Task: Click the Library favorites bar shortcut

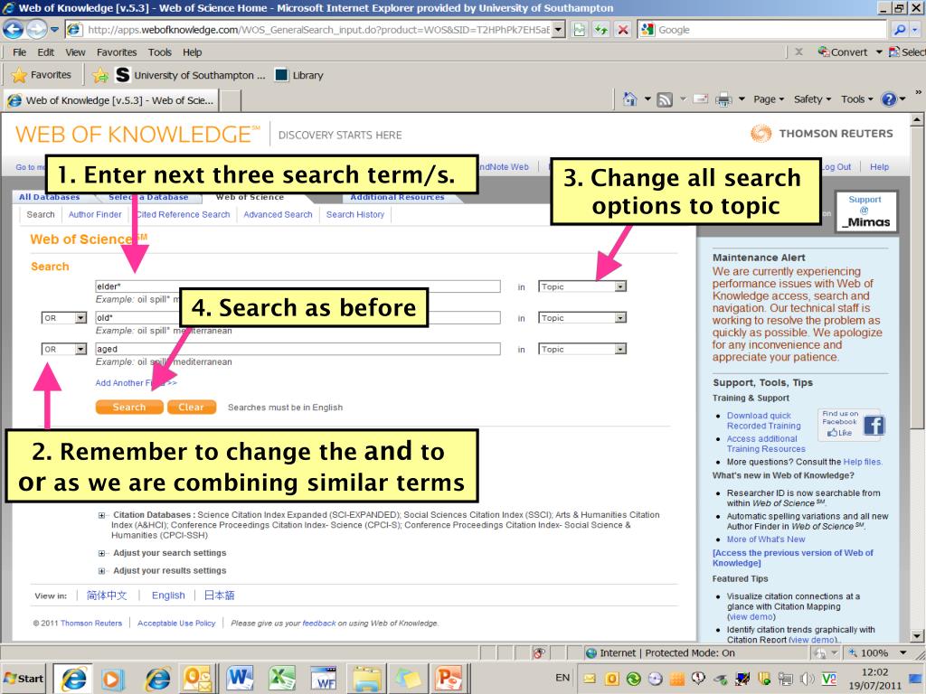Action: click(x=300, y=75)
